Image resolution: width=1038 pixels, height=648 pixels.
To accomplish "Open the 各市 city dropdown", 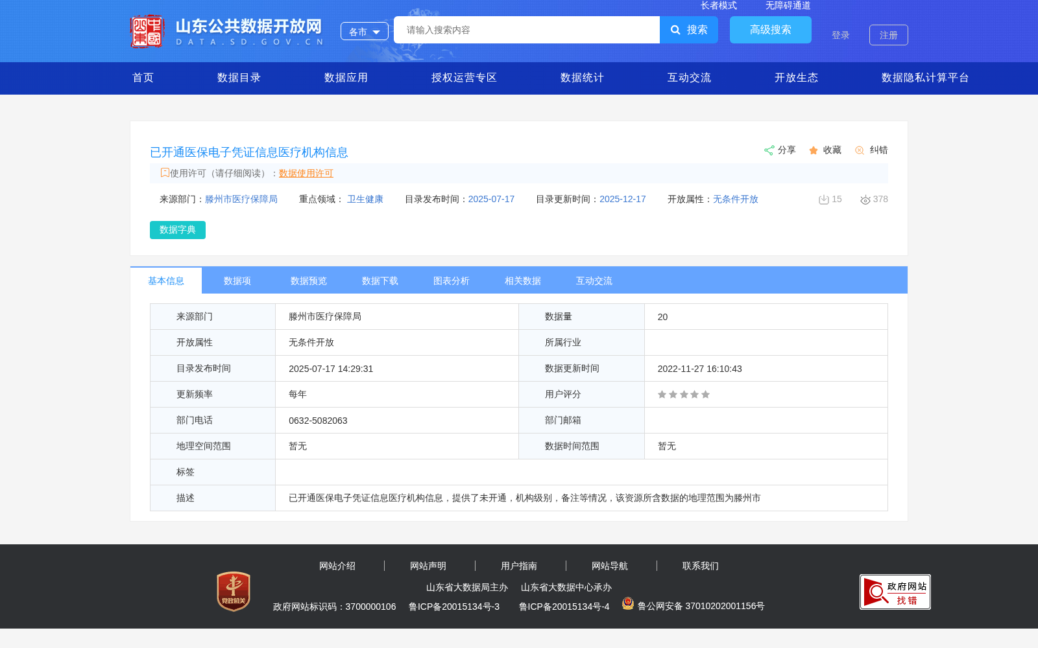I will point(365,31).
